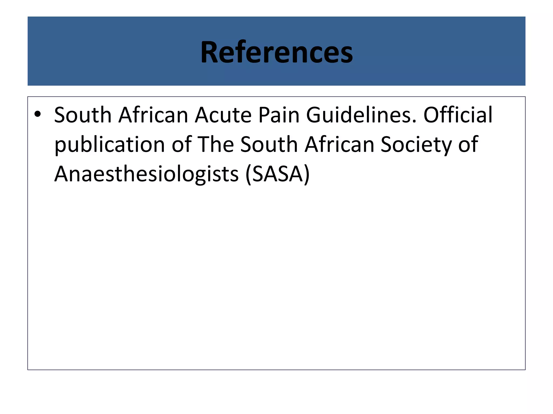Click first African in the first line

153,115
